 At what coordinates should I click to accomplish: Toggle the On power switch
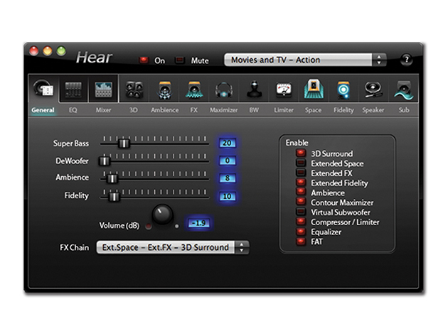pyautogui.click(x=144, y=60)
